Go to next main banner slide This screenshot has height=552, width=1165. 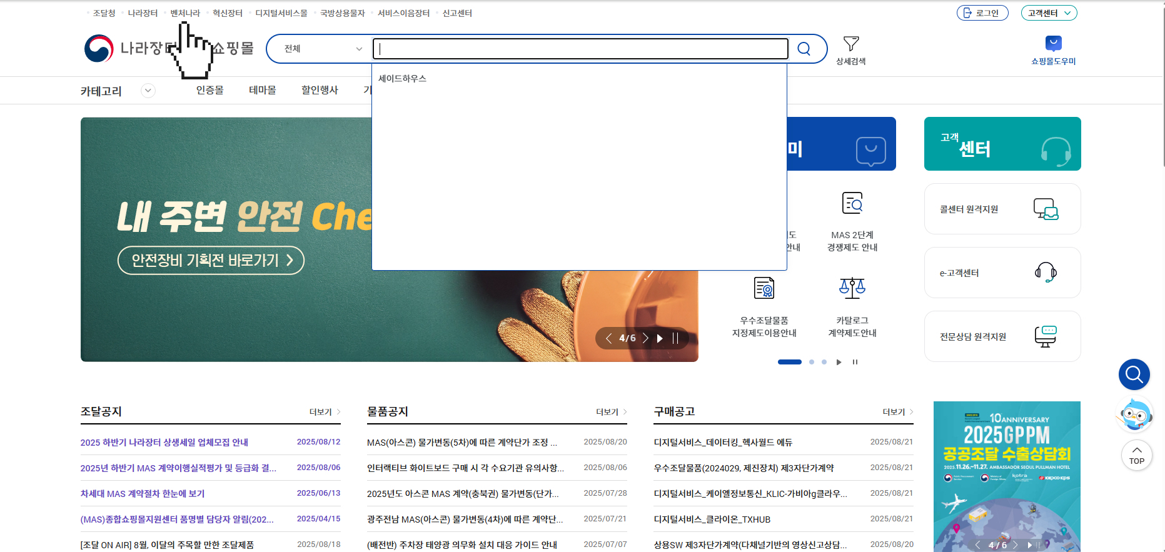pyautogui.click(x=645, y=338)
